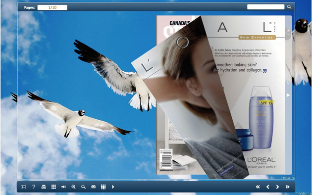This screenshot has height=195, width=312.
Task: Share the flipbook by email icon
Action: [x=93, y=187]
